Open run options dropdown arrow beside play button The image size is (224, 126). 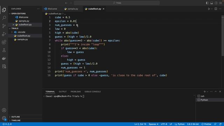212,9
